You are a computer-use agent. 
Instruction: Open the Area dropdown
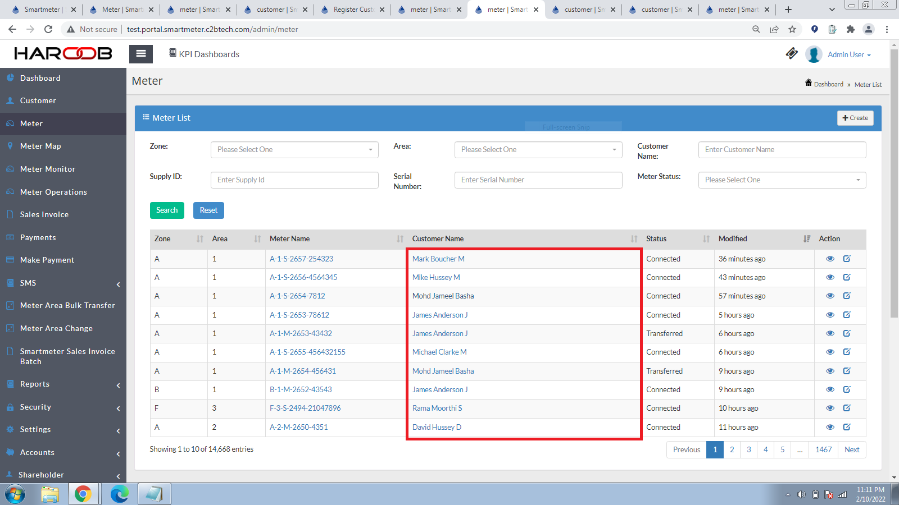538,150
